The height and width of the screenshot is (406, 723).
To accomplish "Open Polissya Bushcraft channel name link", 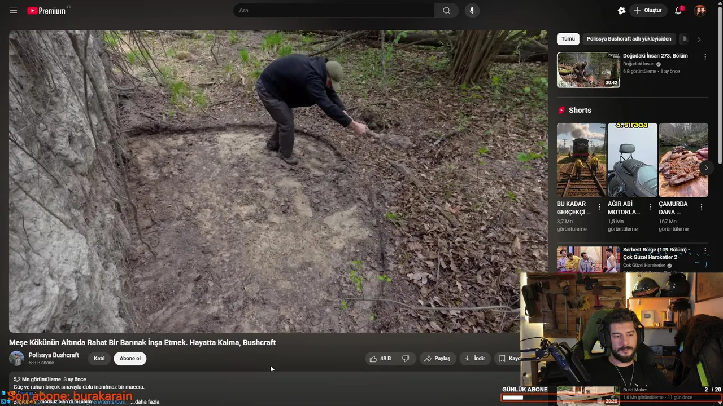I will click(54, 355).
